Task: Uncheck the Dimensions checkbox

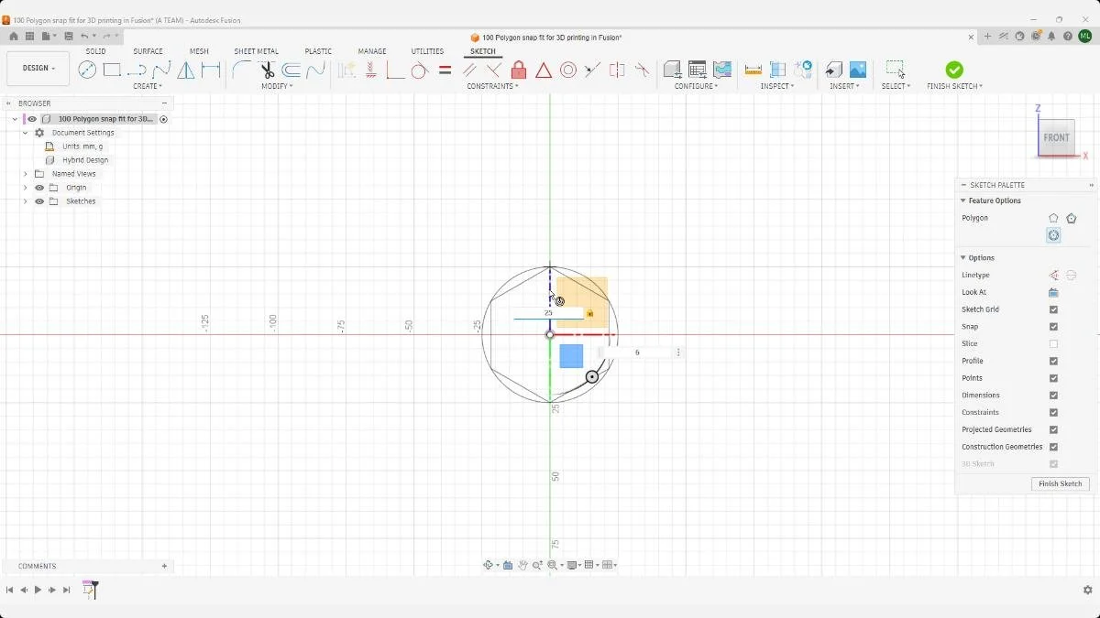Action: [x=1053, y=396]
